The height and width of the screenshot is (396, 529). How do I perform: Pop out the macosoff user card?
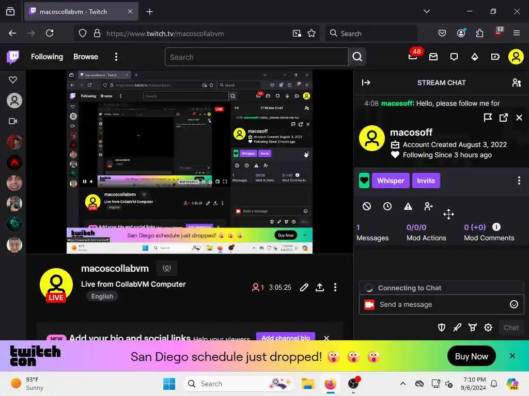(x=503, y=118)
